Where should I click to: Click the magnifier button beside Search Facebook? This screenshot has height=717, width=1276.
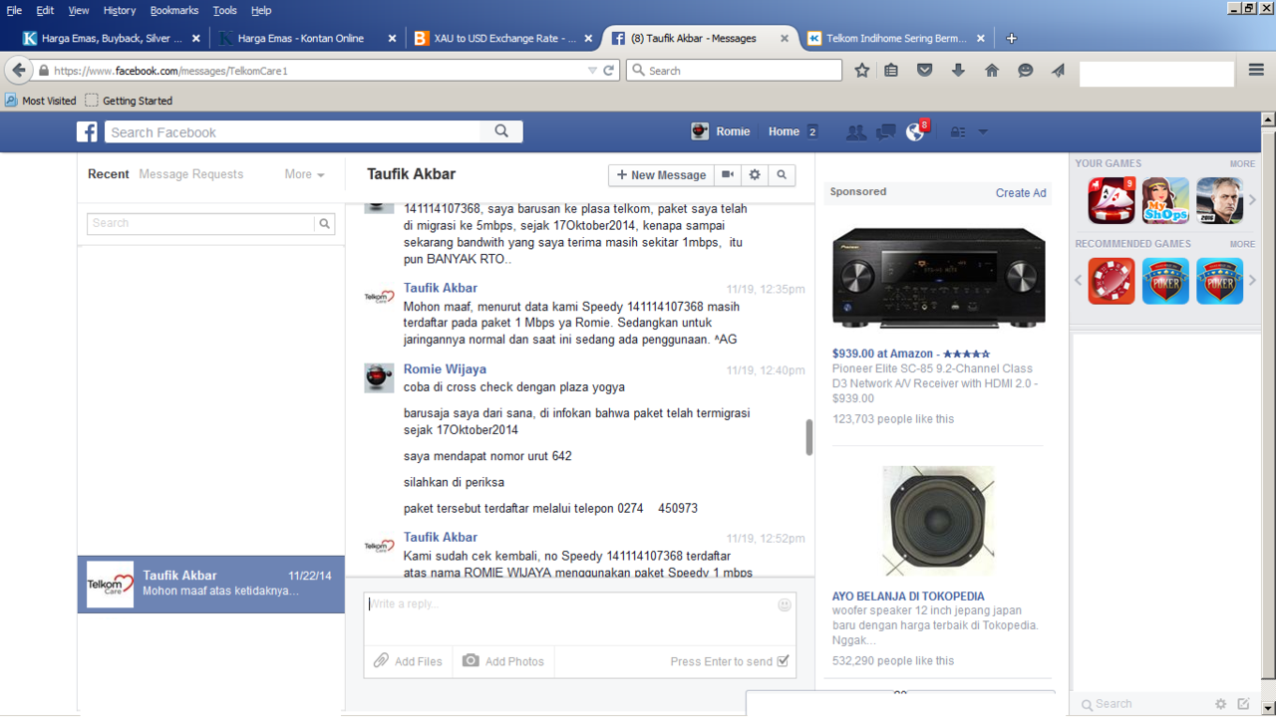click(x=501, y=131)
